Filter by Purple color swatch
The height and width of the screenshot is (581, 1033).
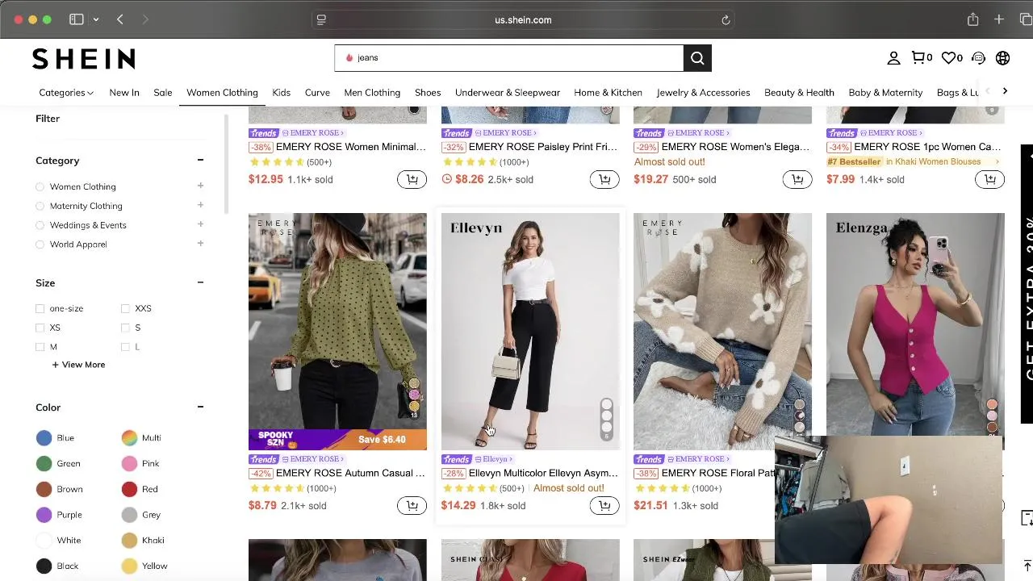click(x=44, y=515)
